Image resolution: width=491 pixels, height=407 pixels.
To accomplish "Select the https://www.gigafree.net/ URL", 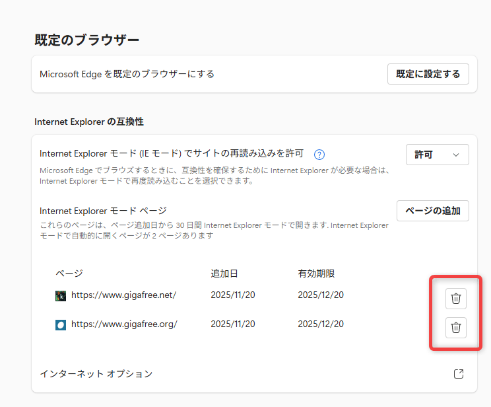I will click(x=123, y=295).
